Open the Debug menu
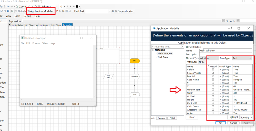This screenshot has width=256, height=131. pos(27,16)
